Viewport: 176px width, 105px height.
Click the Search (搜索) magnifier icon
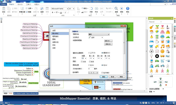pyautogui.click(x=116, y=8)
